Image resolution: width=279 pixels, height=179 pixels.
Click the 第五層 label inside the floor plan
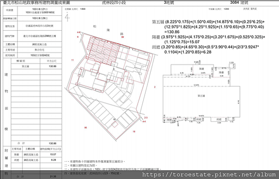pyautogui.click(x=201, y=96)
